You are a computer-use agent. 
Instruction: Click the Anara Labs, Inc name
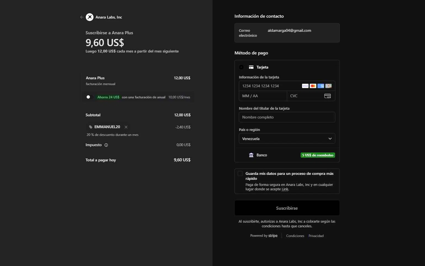109,17
